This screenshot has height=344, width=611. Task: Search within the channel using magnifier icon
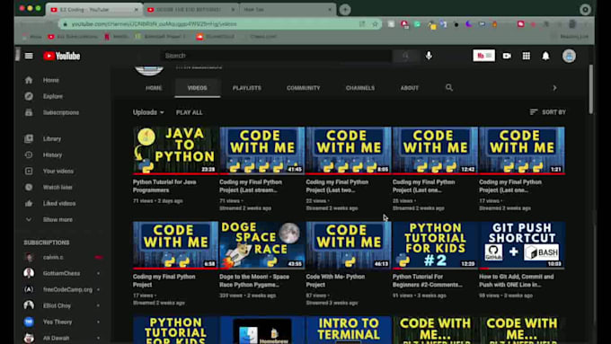pos(449,88)
